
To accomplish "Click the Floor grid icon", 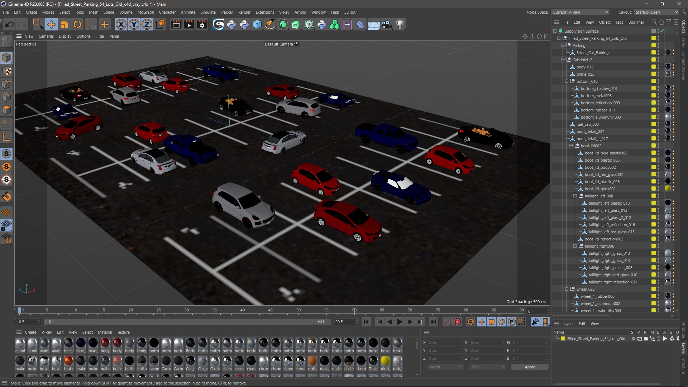I will point(374,24).
